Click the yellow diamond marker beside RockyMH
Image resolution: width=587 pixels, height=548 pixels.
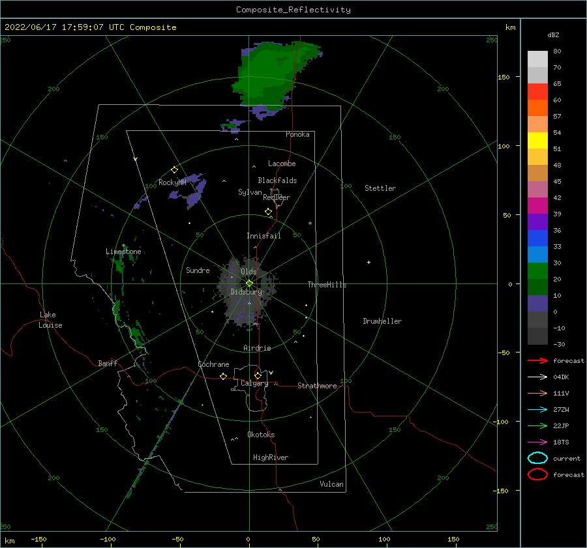[174, 170]
